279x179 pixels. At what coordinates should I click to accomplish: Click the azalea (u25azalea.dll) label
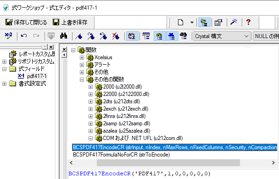click(x=127, y=131)
